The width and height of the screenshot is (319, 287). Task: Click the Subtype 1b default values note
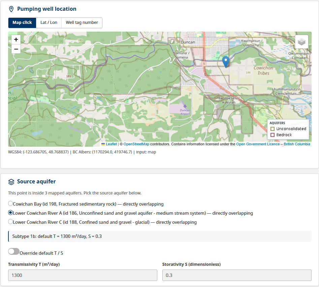160,237
